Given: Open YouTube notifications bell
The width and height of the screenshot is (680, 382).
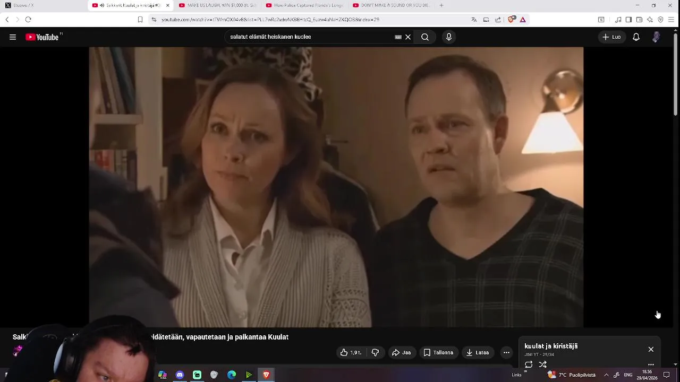Looking at the screenshot, I should 636,37.
